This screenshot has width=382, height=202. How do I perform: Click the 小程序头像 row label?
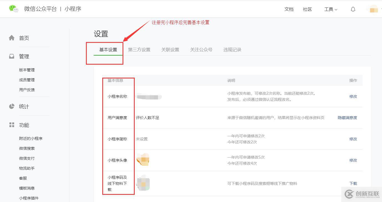(117, 160)
